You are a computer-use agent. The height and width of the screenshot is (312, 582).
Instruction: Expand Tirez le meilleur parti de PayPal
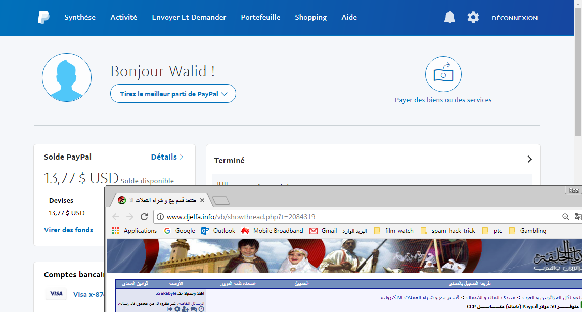(x=173, y=94)
